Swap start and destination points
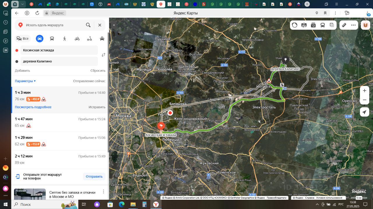The image size is (373, 209). tap(103, 55)
